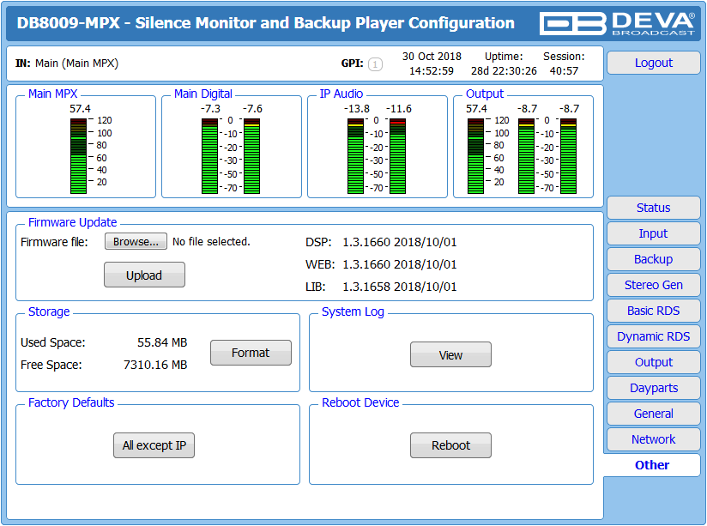Restore factory defaults except IP
707x526 pixels.
point(154,445)
